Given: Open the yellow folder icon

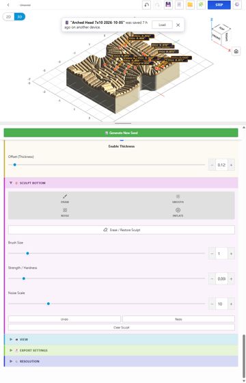Looking at the screenshot, I should [x=190, y=5].
